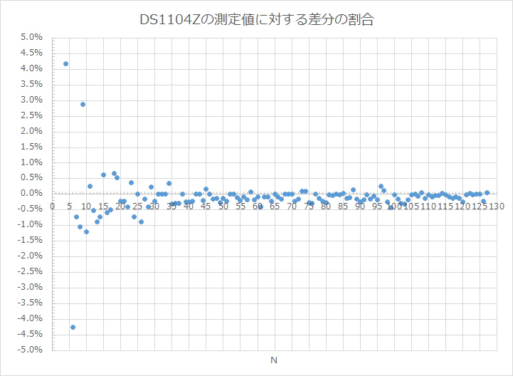Select the x-axis tick label 115
Screen dimensions: 513x376
point(445,207)
